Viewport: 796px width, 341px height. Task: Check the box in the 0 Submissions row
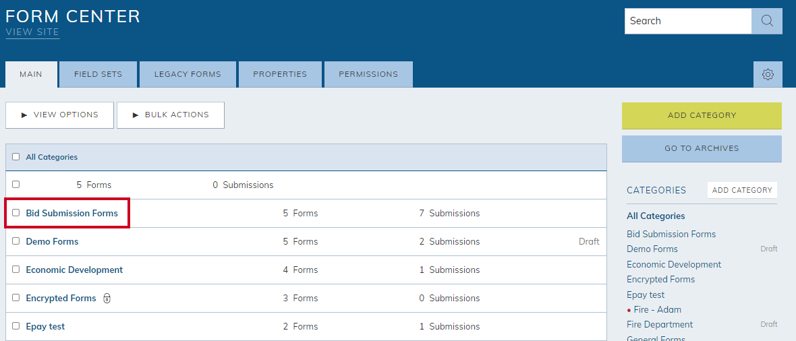pyautogui.click(x=16, y=185)
